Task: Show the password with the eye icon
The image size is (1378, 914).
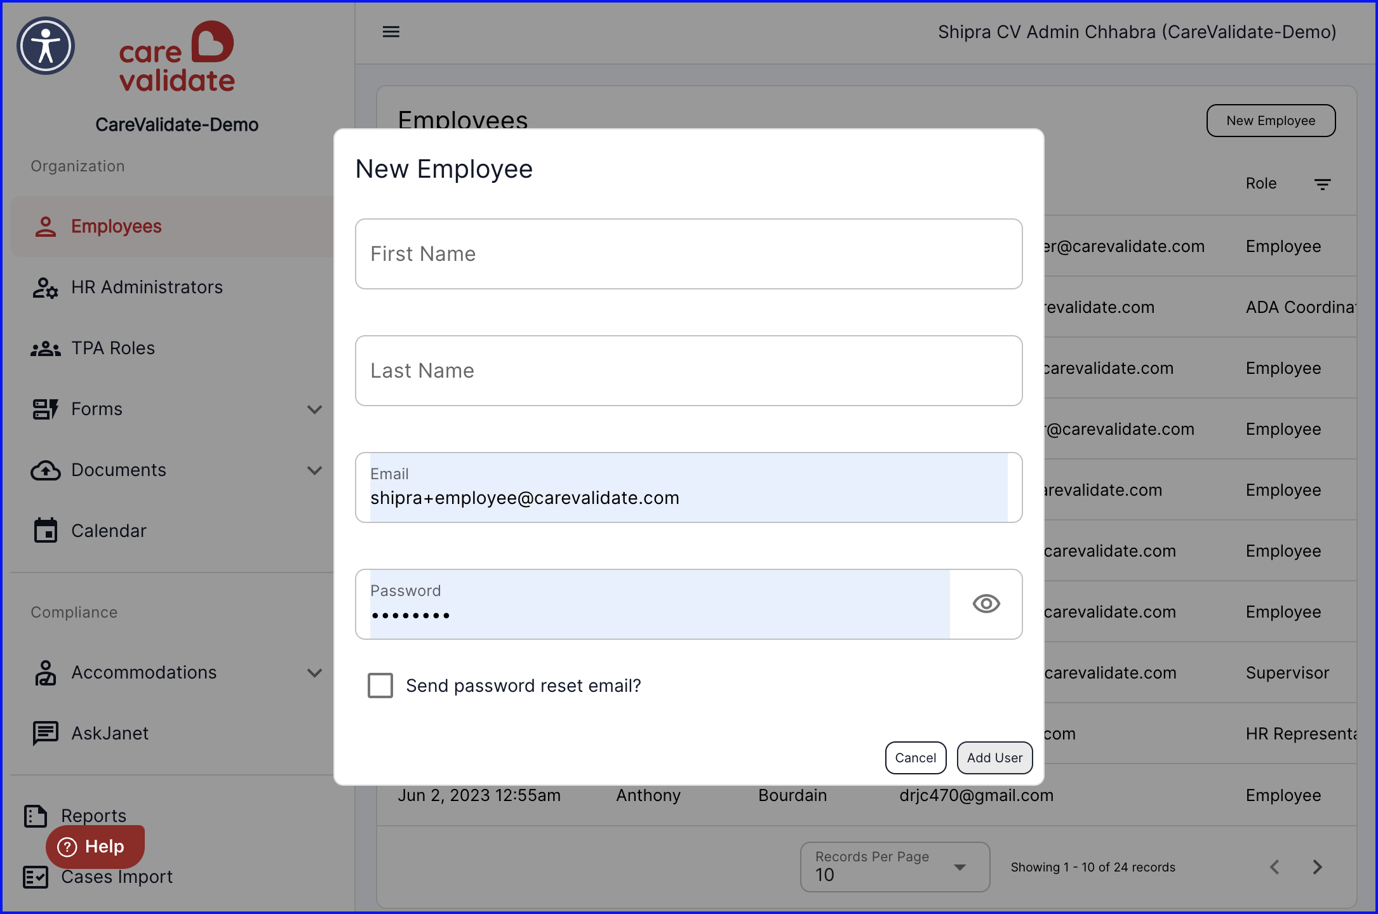Action: [986, 604]
